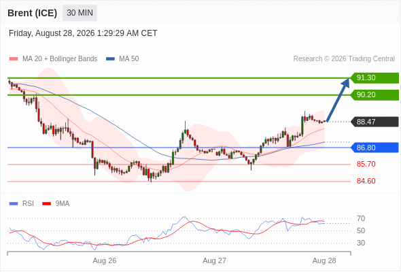Click the RSI 30 level label
401x272 pixels.
[361, 243]
